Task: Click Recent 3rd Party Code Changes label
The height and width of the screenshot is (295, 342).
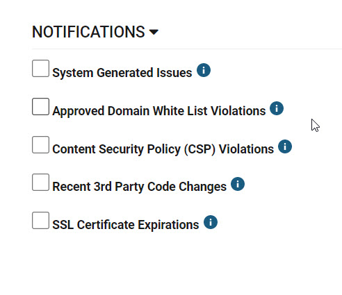Action: (x=139, y=187)
